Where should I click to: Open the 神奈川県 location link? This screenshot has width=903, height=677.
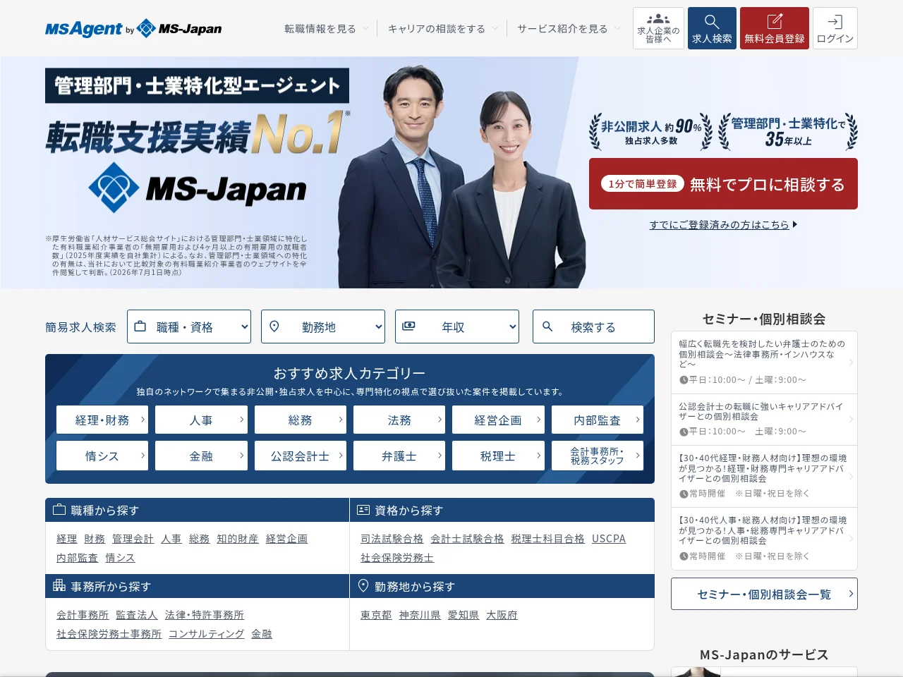pos(420,615)
